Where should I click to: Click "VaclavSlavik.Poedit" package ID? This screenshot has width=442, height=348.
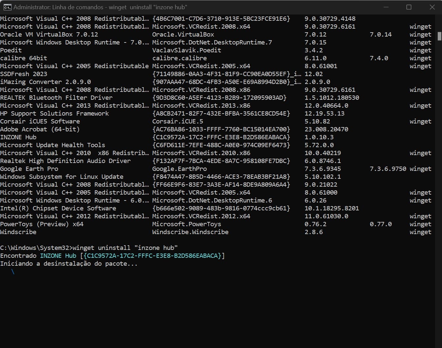[187, 50]
